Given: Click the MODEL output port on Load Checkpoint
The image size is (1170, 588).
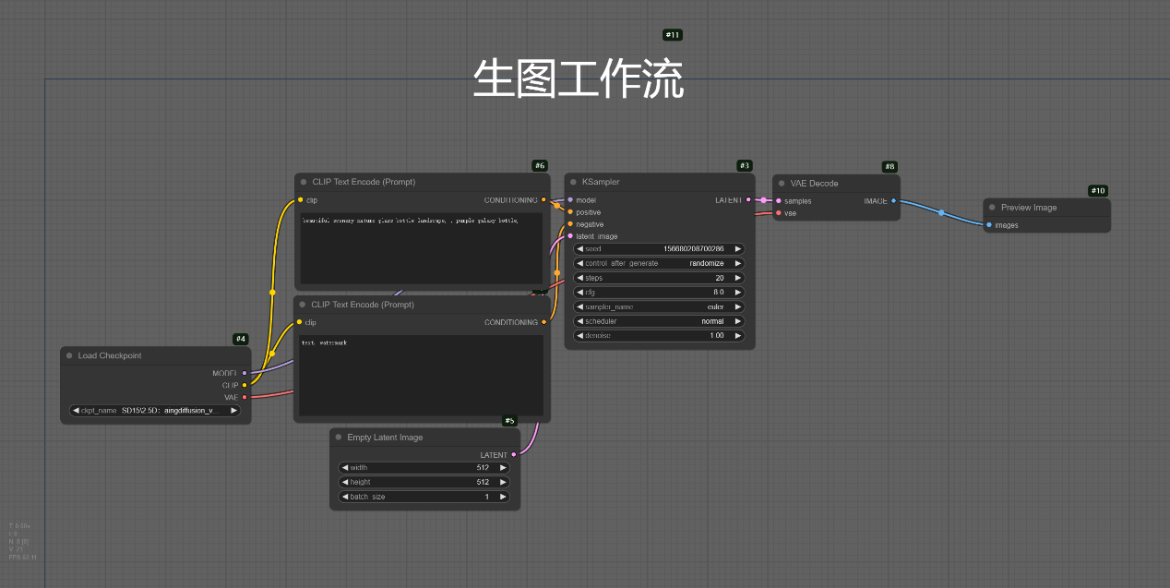Looking at the screenshot, I should click(x=245, y=373).
